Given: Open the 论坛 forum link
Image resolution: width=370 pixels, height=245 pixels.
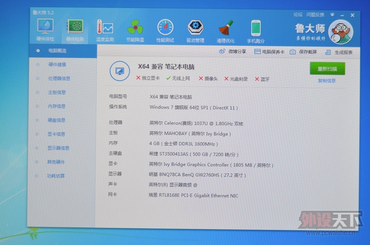Looking at the screenshot, I should 298,14.
